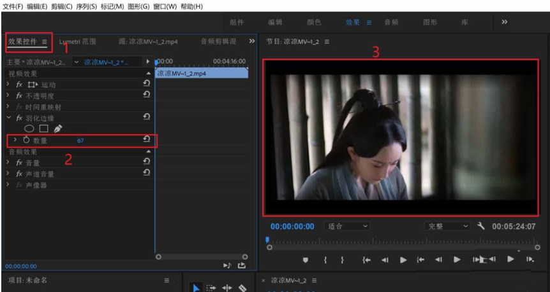The height and width of the screenshot is (292, 550).
Task: Choose the Selection arrow tool
Action: (196, 288)
